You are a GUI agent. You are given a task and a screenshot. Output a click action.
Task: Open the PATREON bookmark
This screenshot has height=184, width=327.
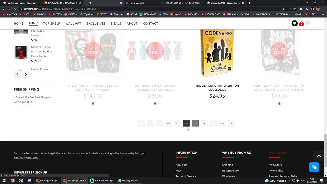click(x=71, y=14)
